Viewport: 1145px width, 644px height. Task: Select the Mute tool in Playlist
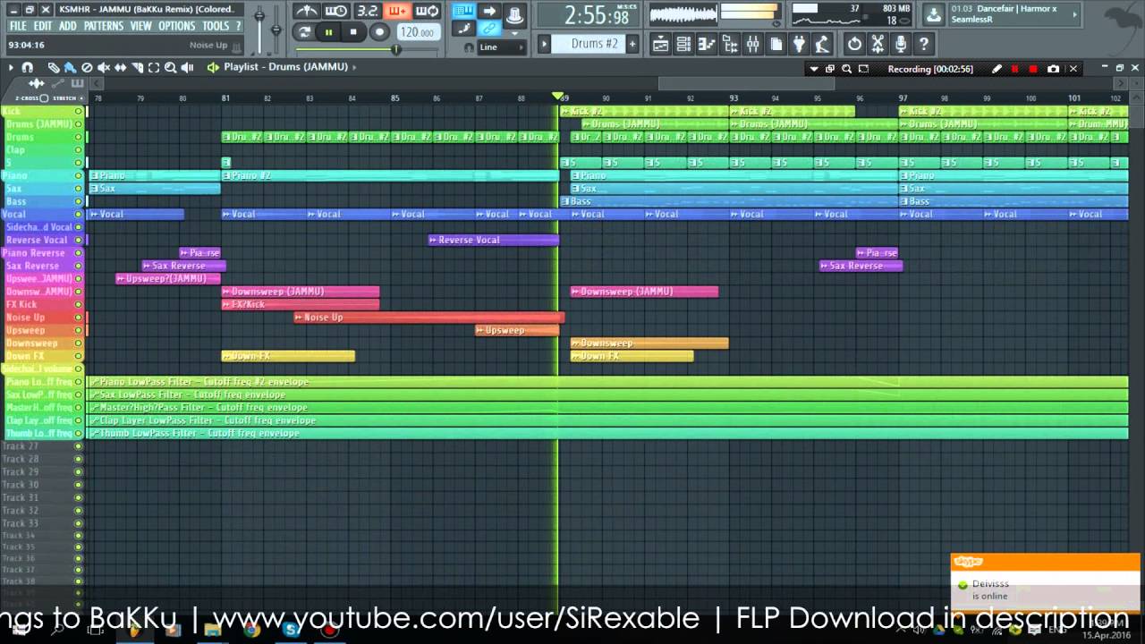[x=104, y=67]
